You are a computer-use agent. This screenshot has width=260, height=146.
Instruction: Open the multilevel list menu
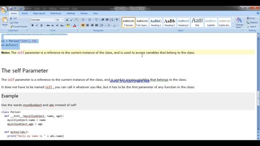click(x=97, y=20)
